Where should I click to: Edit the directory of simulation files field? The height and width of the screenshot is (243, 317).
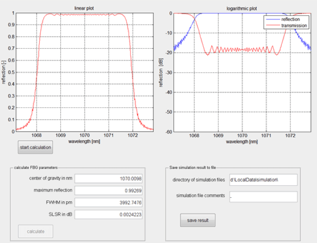pyautogui.click(x=263, y=179)
